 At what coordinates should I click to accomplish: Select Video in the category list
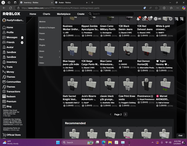tap(42, 63)
